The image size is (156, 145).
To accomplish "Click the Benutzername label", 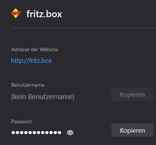I will coord(28,85).
